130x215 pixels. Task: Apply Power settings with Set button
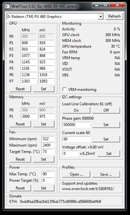click(44, 188)
